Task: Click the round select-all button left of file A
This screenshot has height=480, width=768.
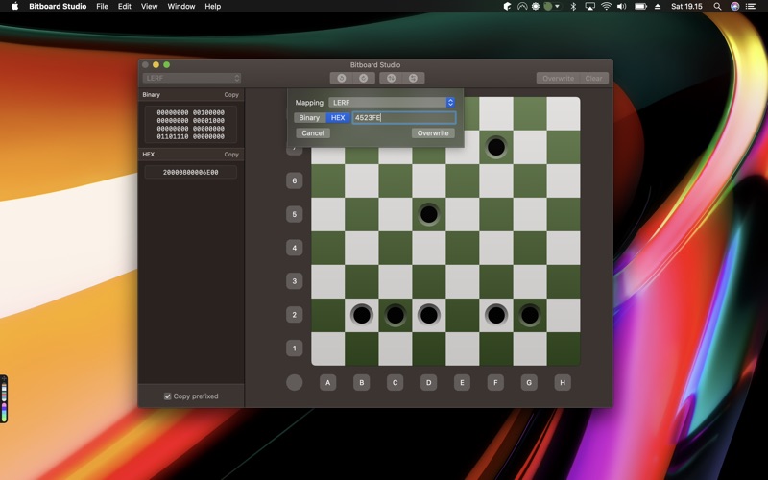Action: point(295,382)
